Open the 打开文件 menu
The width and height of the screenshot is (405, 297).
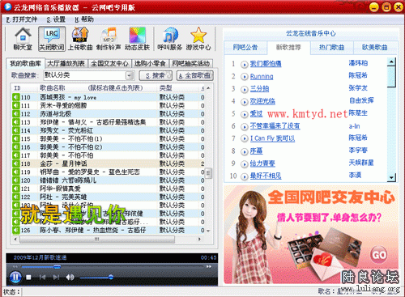[x=22, y=19]
